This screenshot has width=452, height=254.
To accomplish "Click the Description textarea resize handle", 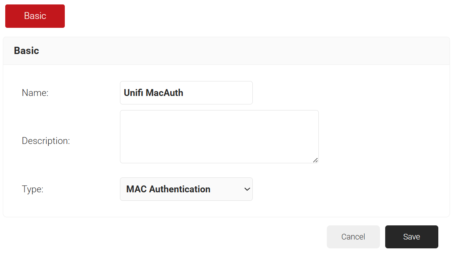I will (315, 160).
